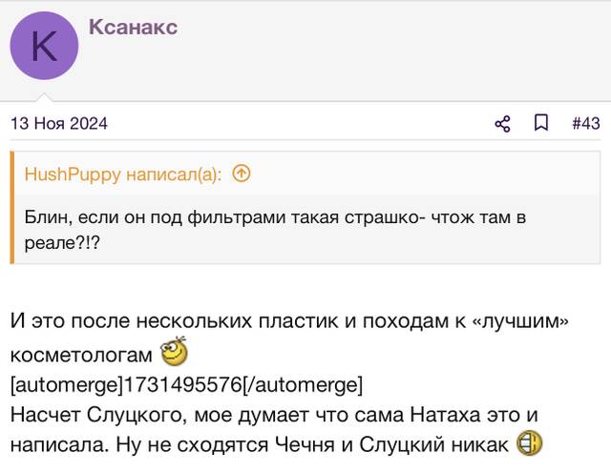Click the HushPuppy написал(а) quote header
This screenshot has width=611, height=472.
pyautogui.click(x=123, y=174)
